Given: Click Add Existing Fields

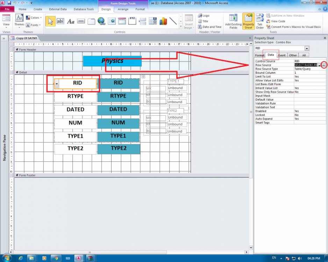Looking at the screenshot, I should 233,22.
